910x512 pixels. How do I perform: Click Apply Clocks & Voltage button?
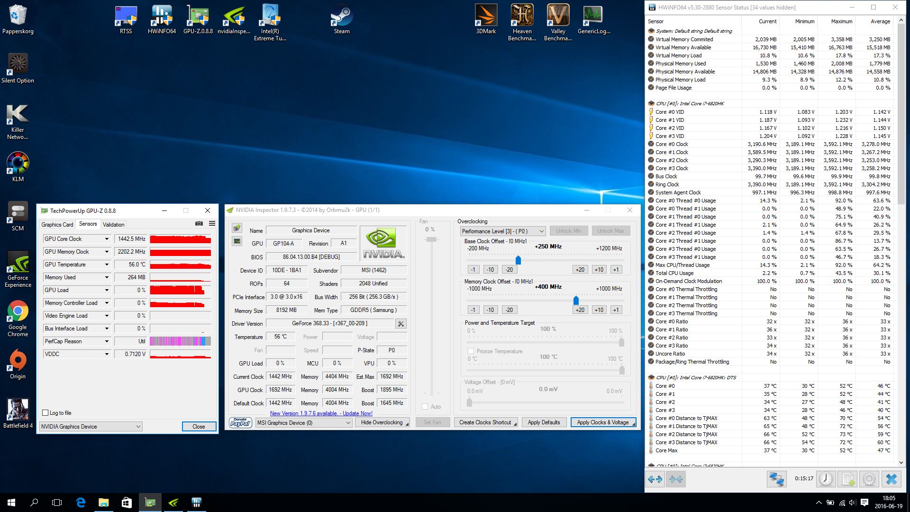[x=603, y=422]
